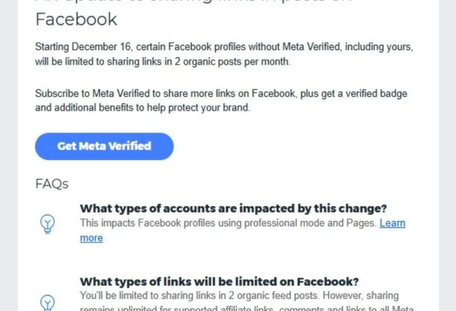The height and width of the screenshot is (311, 456).
Task: Click the gray margin right of the email
Action: point(447,155)
